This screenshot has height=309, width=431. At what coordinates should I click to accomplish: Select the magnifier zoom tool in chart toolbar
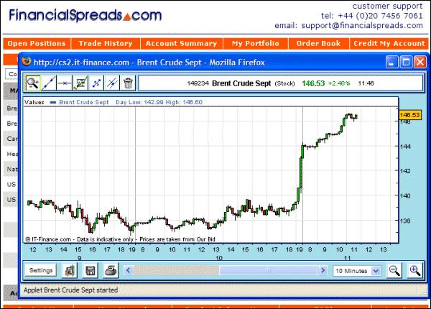[x=33, y=83]
